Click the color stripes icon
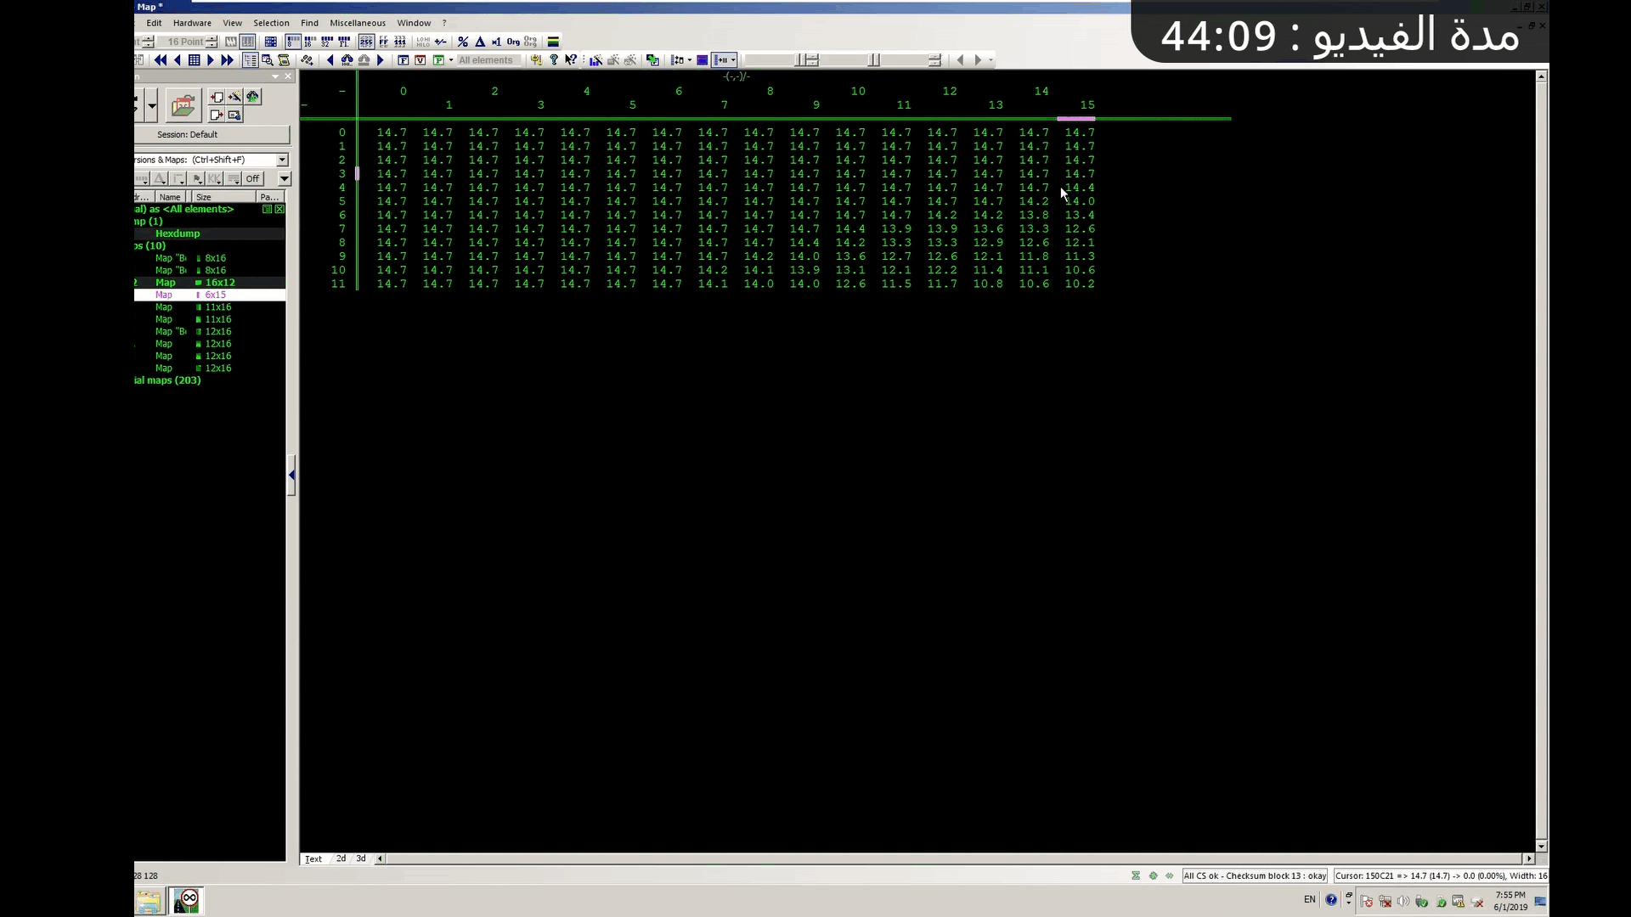The width and height of the screenshot is (1631, 917). tap(553, 42)
